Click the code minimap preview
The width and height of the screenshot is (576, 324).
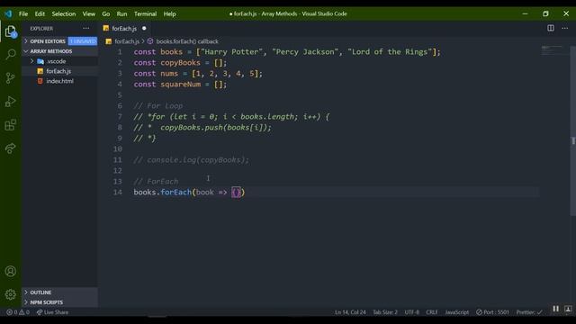pos(552,50)
